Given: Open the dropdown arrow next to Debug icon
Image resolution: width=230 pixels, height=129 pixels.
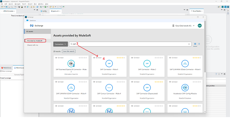Looking at the screenshot, I should pos(43,7).
